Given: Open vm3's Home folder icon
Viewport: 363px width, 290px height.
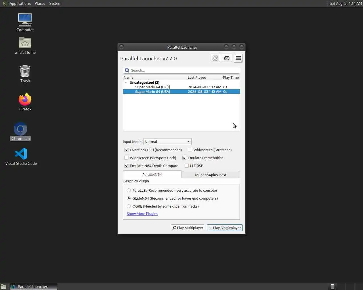Looking at the screenshot, I should pyautogui.click(x=25, y=45).
